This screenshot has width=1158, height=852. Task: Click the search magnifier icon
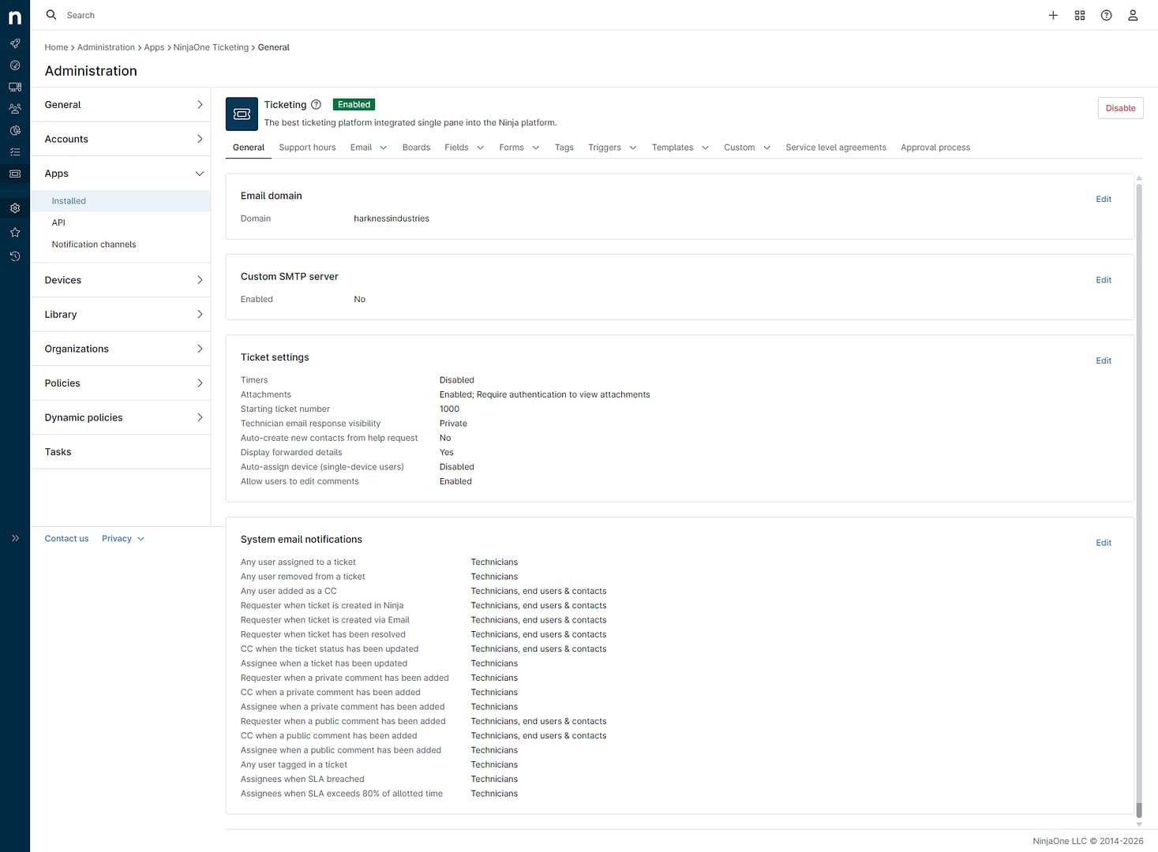[51, 15]
